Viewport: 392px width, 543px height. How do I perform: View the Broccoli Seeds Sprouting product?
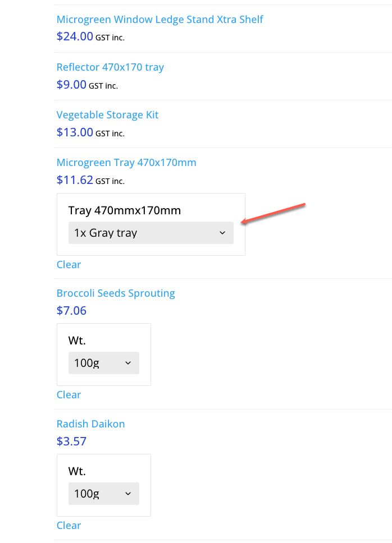[116, 293]
